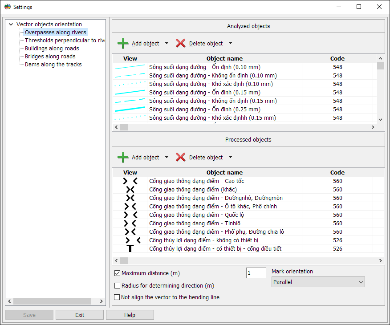This screenshot has width=390, height=325.
Task: Click Delete object in Analyzed objects
Action: click(206, 43)
